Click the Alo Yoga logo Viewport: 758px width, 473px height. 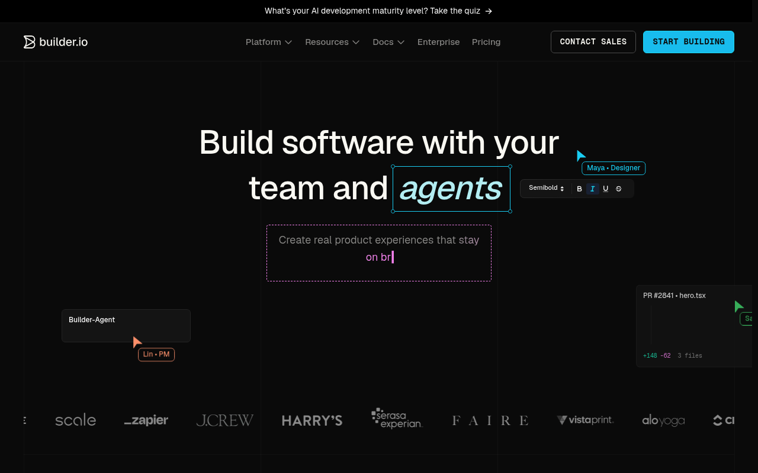coord(663,420)
